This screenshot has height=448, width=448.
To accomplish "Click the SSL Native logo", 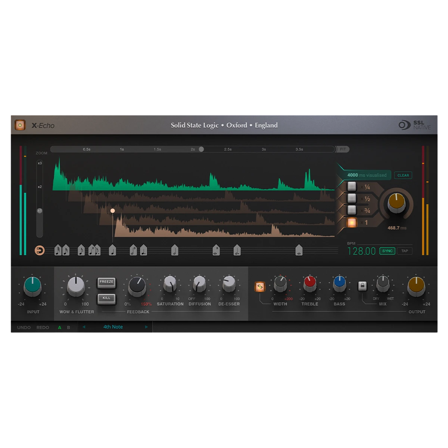I will click(415, 125).
